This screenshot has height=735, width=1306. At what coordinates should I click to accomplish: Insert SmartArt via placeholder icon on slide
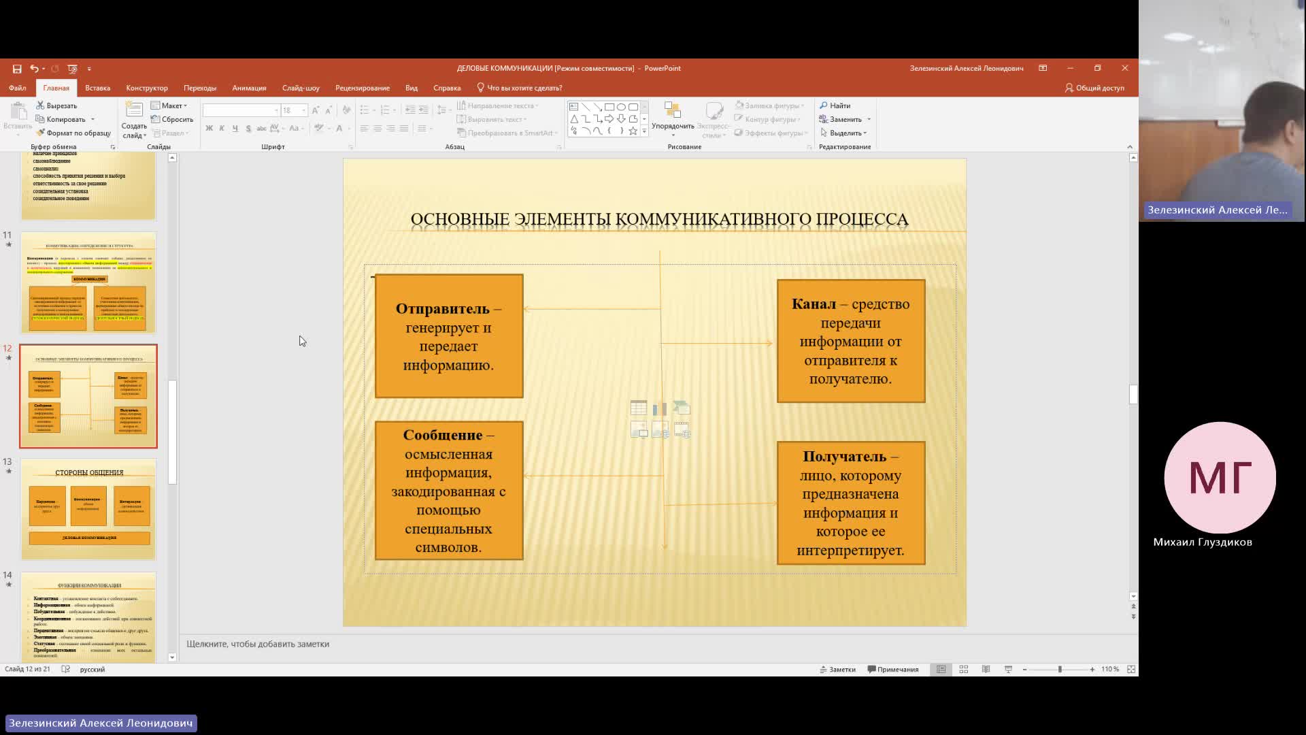[682, 408]
